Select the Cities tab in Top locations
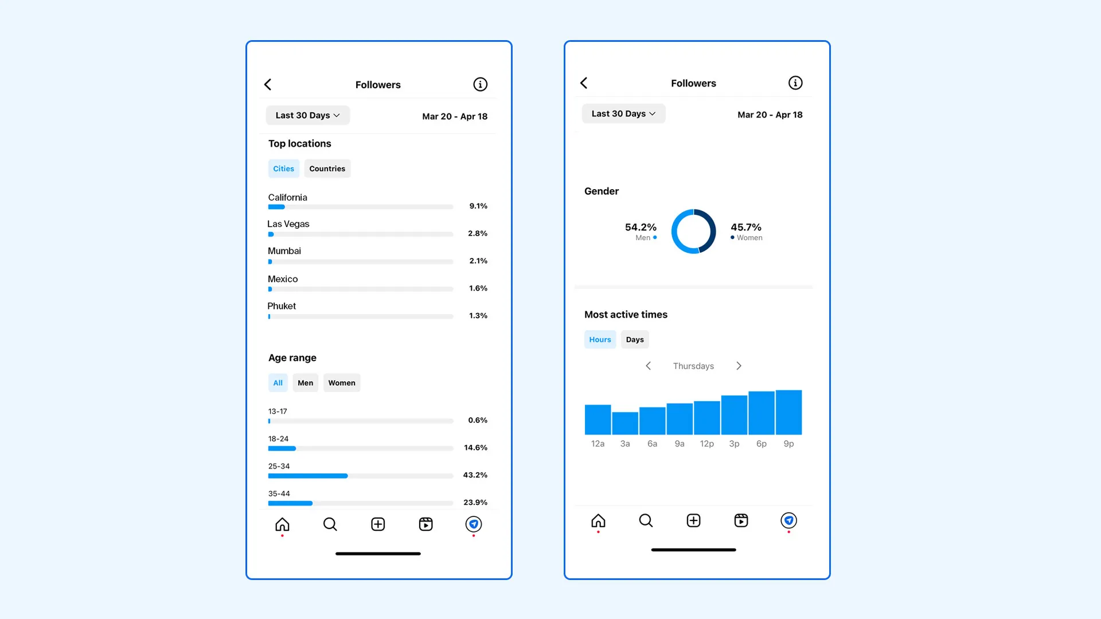 [x=284, y=168]
